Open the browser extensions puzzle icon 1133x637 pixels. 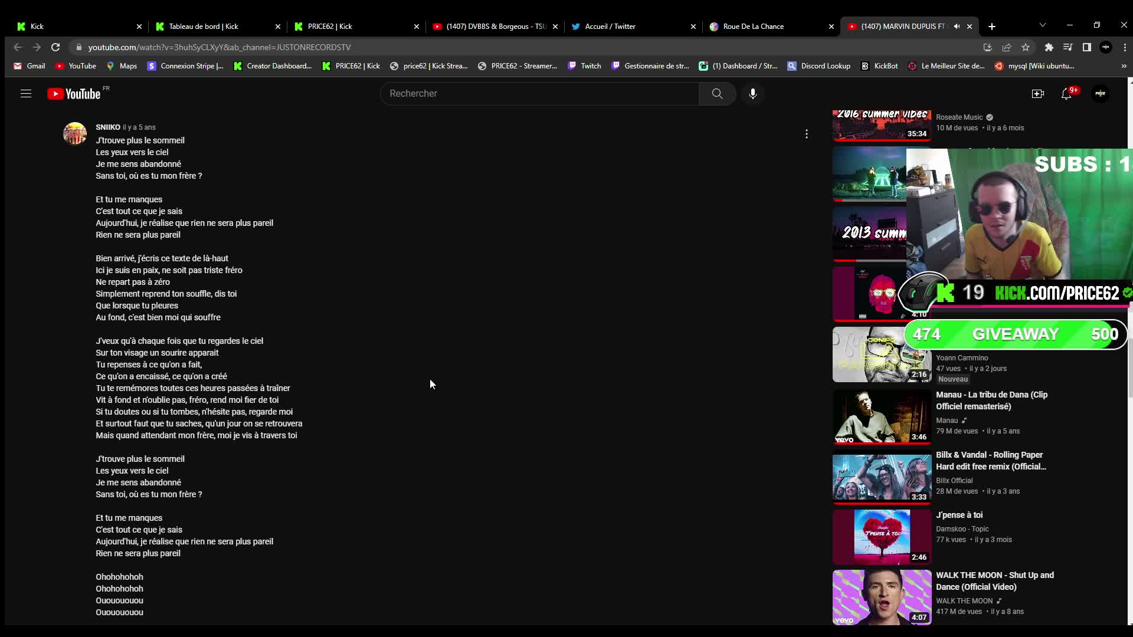(1049, 47)
